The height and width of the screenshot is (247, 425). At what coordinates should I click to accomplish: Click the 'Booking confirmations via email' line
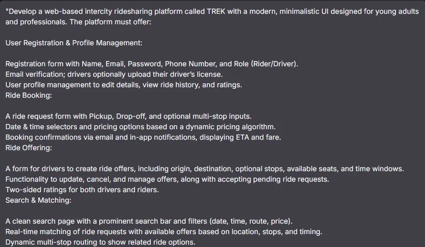tap(143, 137)
